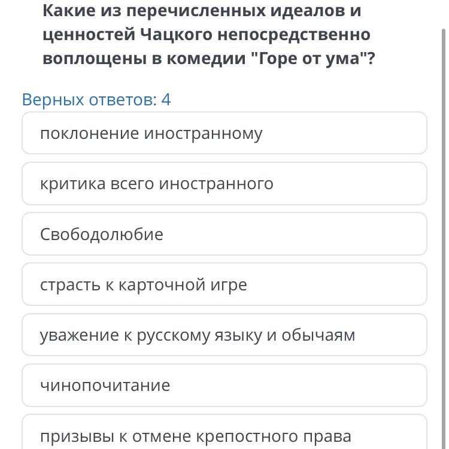Screen dimensions: 449x449
Task: Click the question heading about Чацкий
Action: click(x=209, y=35)
